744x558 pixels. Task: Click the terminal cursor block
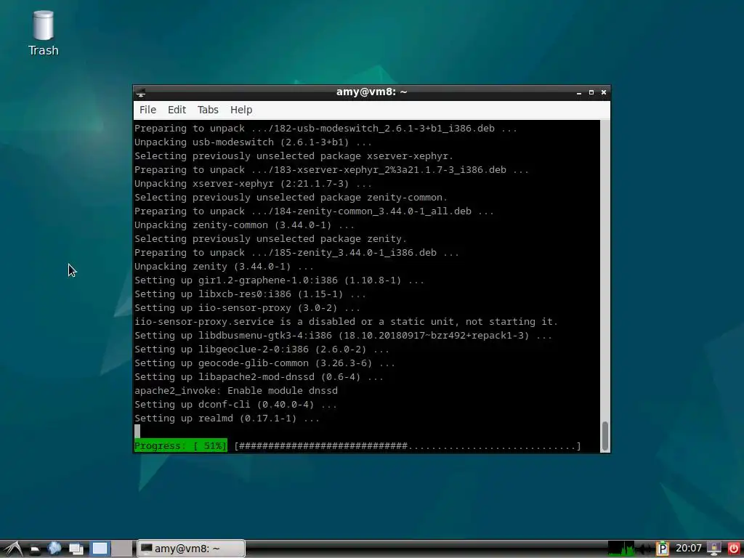[137, 432]
